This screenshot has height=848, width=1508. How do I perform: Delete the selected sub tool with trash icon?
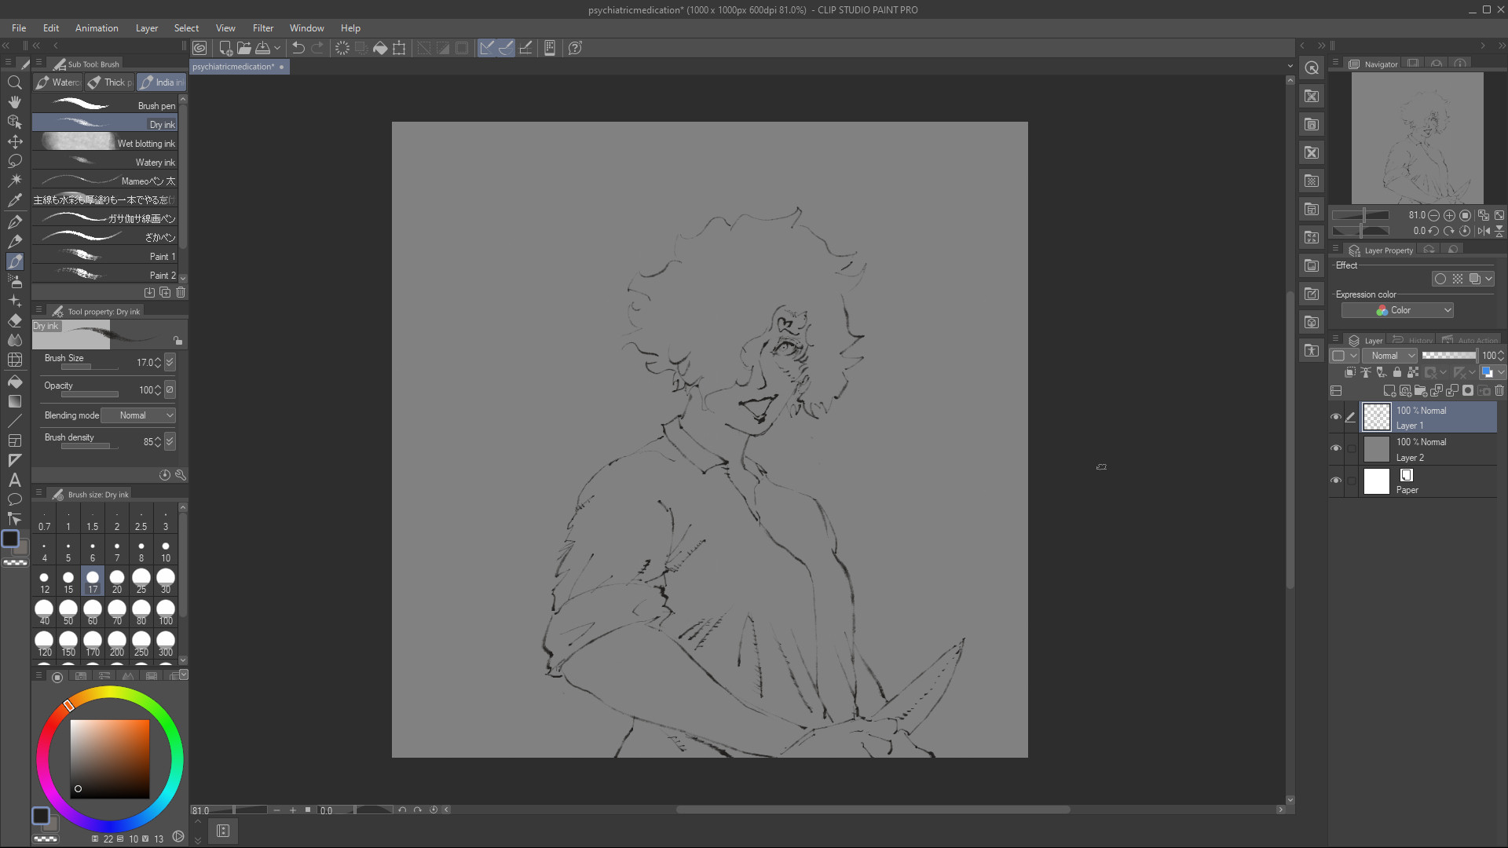(181, 292)
